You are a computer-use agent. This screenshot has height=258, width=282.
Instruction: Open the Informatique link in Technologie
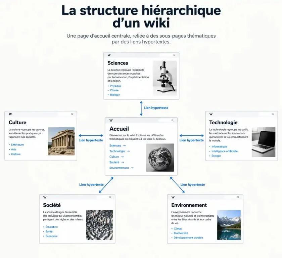point(219,146)
